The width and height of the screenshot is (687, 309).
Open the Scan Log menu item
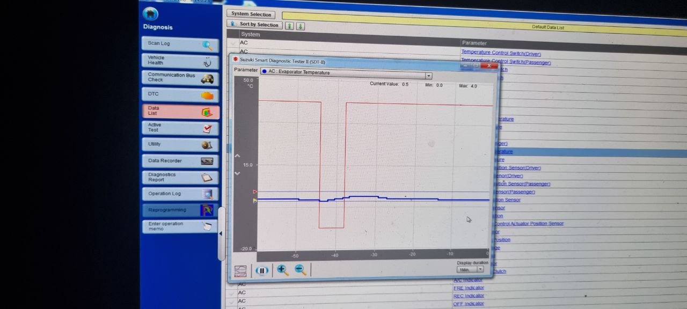pyautogui.click(x=180, y=45)
